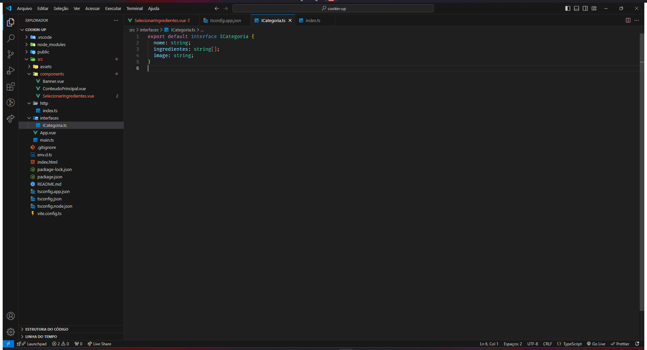Screen dimensions: 647x350
Task: Toggle secondary side bar layout icon
Action: tap(585, 8)
